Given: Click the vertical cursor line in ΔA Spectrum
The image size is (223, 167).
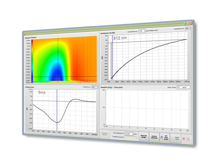Looking at the screenshot, I should tap(57, 111).
